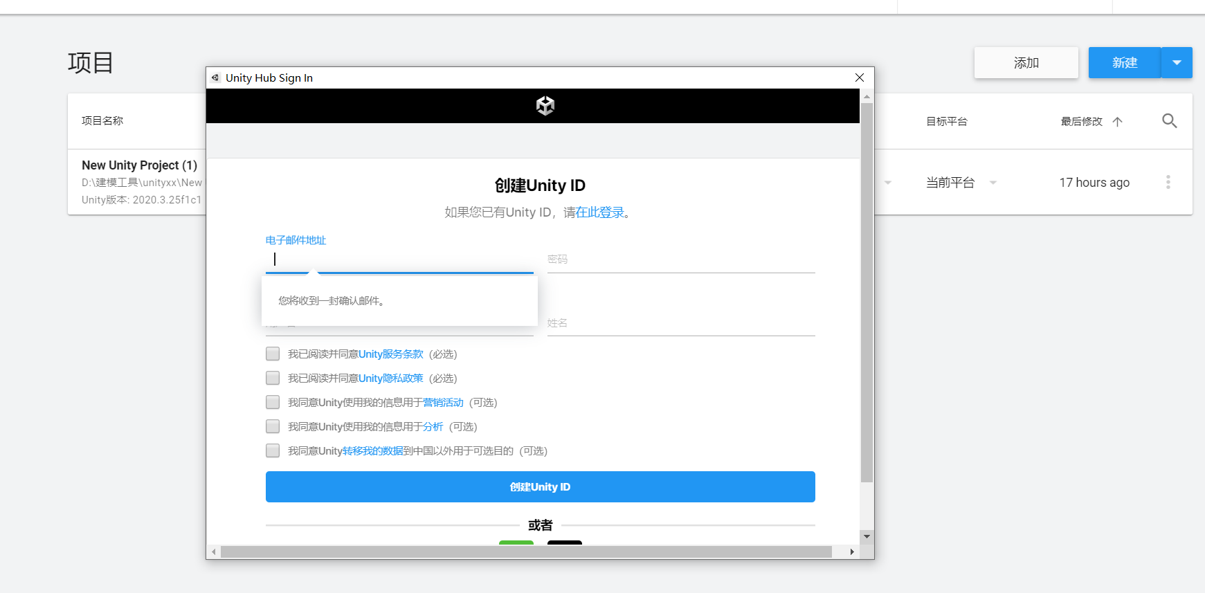Sort by last modified arrow
Viewport: 1205px width, 593px height.
(x=1117, y=122)
